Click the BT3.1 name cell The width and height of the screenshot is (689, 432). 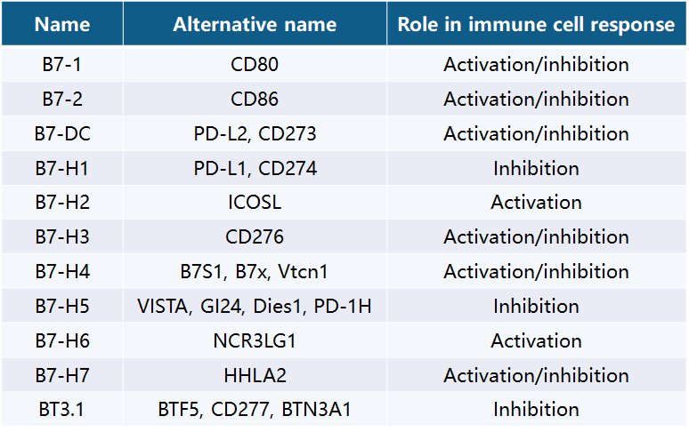(62, 409)
